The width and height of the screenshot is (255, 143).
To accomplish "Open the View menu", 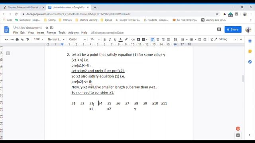I will tap(31, 33).
